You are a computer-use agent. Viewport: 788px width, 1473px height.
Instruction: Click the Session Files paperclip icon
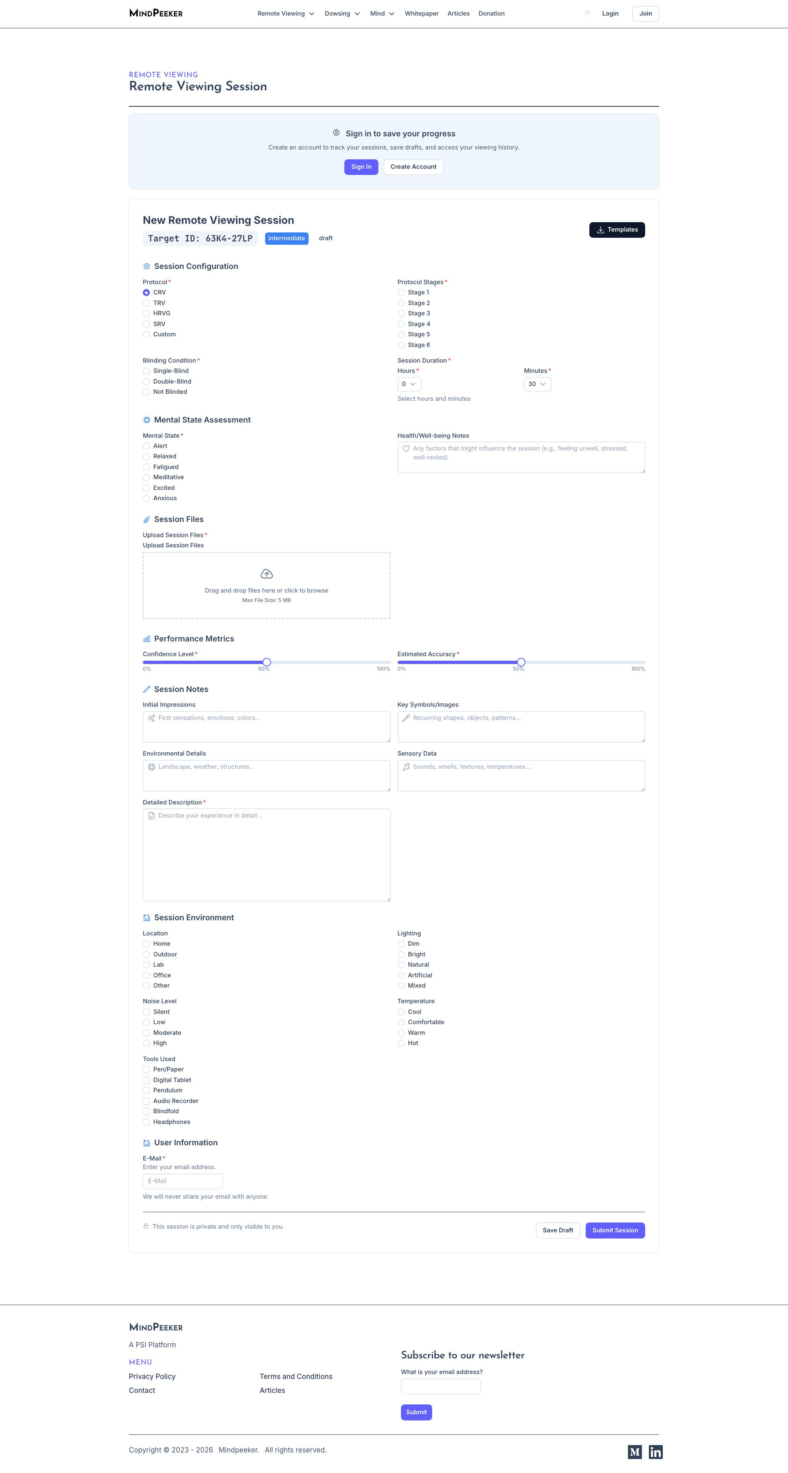(146, 519)
